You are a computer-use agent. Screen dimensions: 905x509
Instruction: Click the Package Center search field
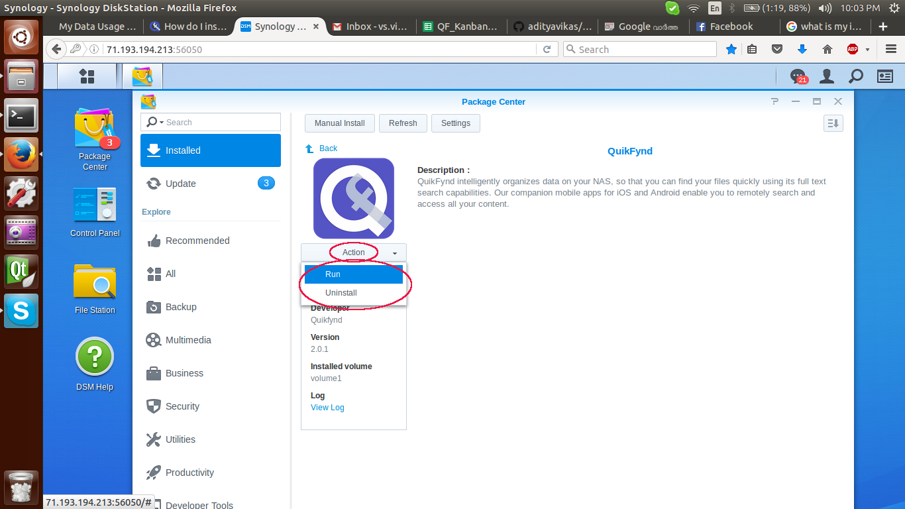[211, 122]
